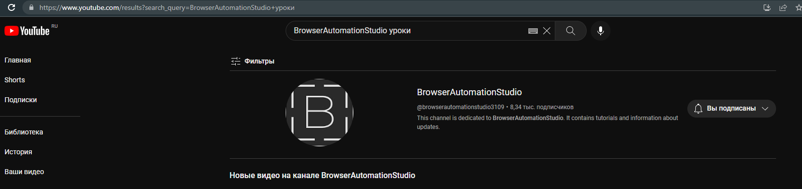Viewport: 802px width, 189px height.
Task: Open the channel avatar with letter B
Action: pos(320,113)
